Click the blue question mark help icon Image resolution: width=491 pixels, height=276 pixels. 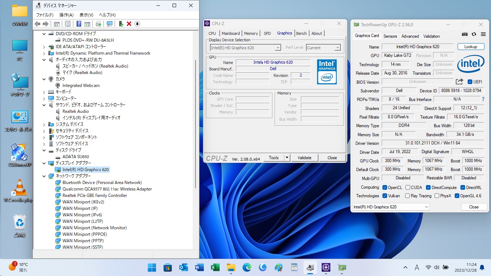click(79, 24)
